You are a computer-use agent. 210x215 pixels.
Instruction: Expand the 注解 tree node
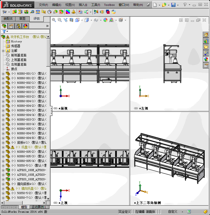pos(3,51)
